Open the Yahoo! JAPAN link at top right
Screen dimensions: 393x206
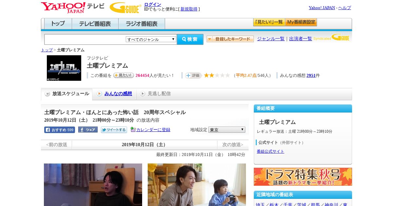[322, 8]
